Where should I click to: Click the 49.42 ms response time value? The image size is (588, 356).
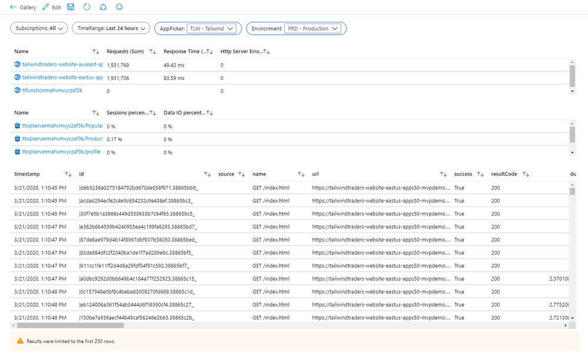(x=174, y=65)
